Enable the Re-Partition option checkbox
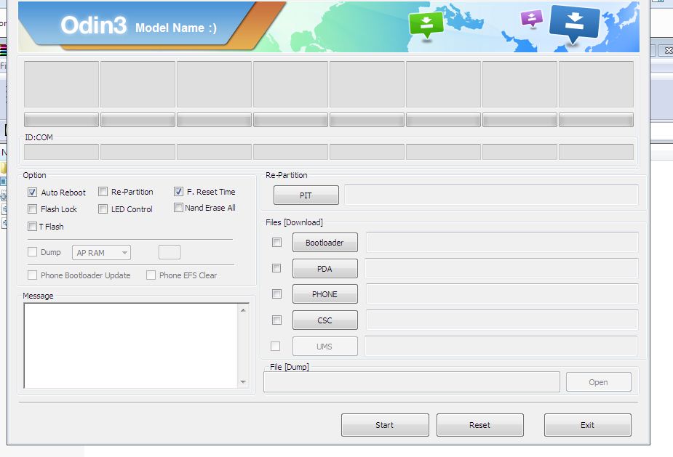Viewport: 673px width, 457px height. coord(103,192)
